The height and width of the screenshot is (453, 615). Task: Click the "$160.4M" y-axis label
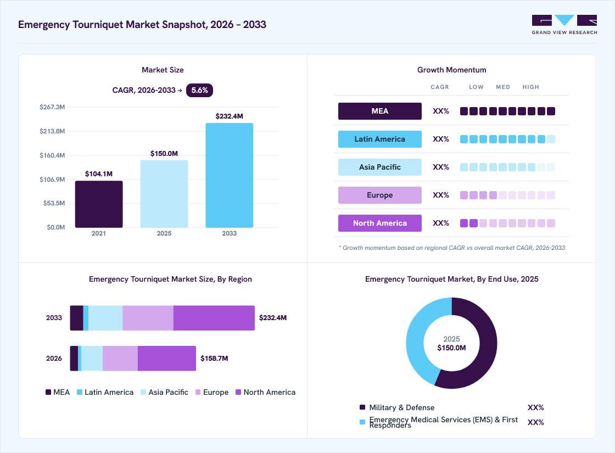52,155
